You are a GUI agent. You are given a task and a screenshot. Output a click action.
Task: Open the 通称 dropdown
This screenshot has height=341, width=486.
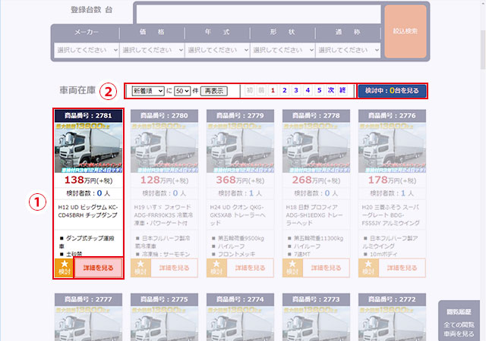(348, 50)
